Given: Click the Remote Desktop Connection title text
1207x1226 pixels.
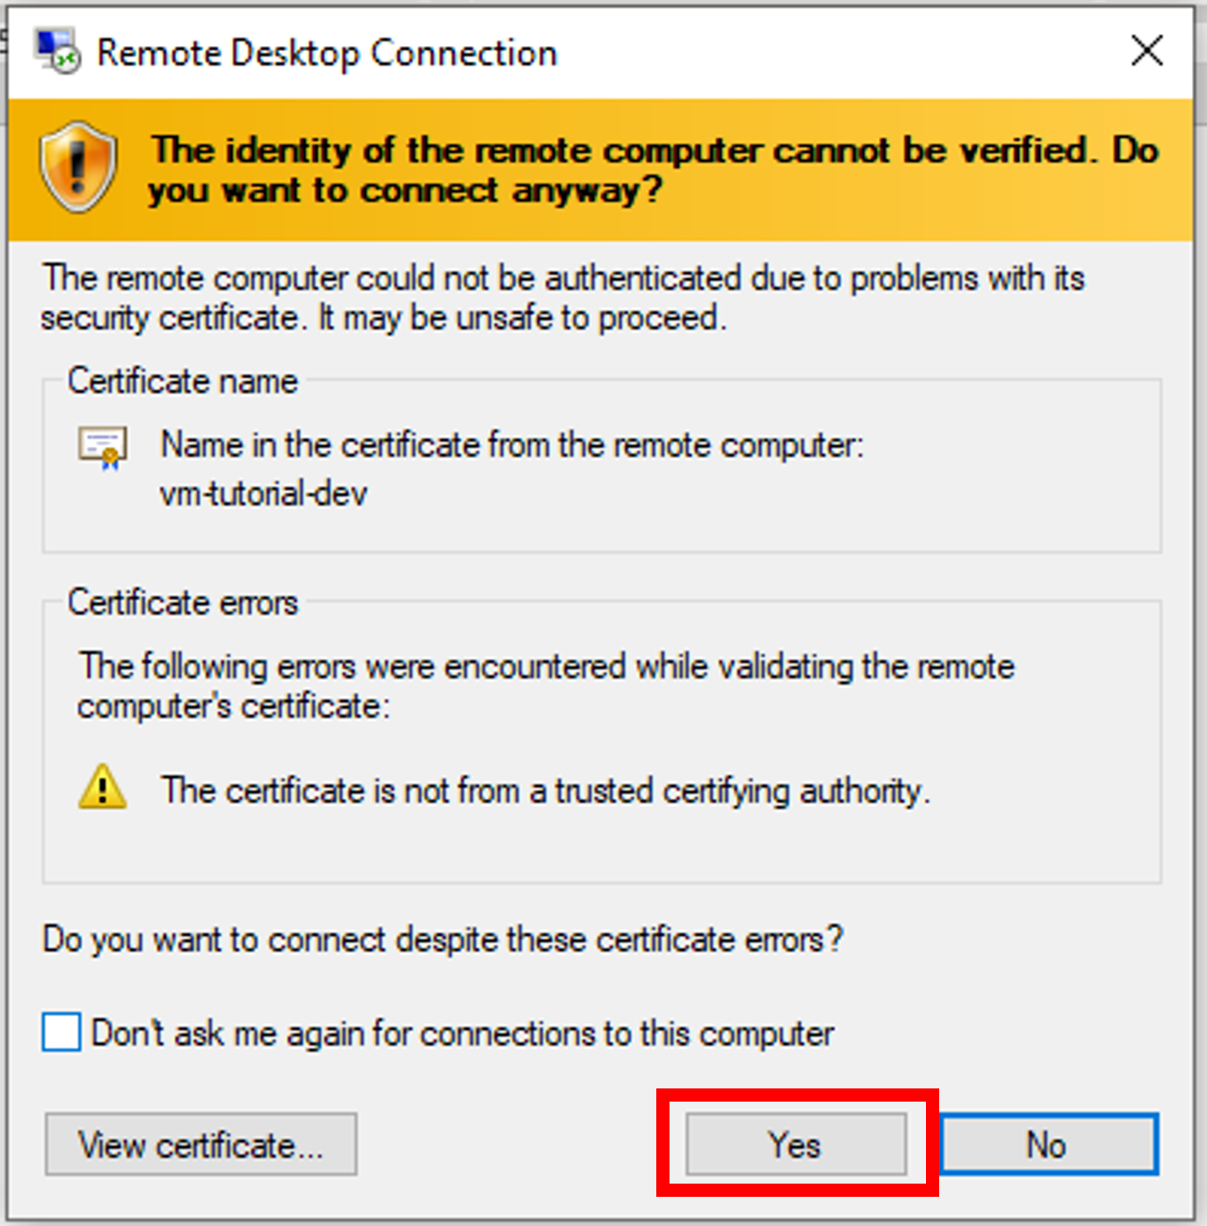Looking at the screenshot, I should click(325, 52).
